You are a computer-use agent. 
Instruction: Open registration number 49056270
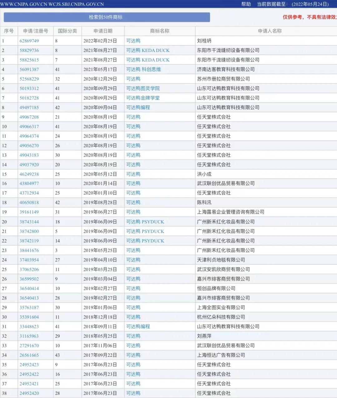(x=29, y=146)
